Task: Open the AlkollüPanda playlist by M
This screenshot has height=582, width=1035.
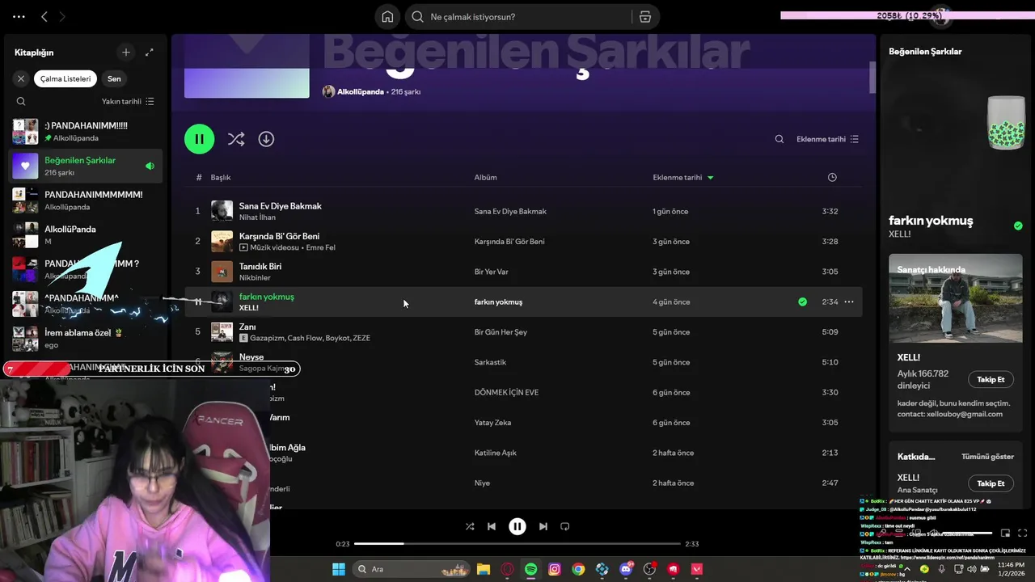Action: click(86, 234)
